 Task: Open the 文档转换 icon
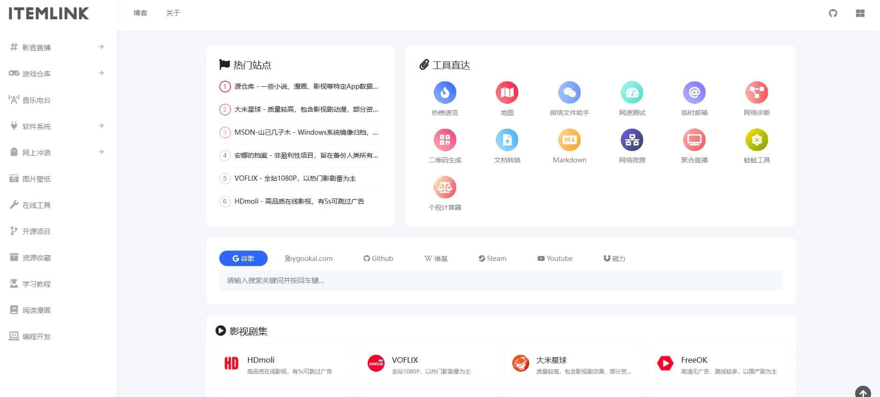(x=507, y=140)
